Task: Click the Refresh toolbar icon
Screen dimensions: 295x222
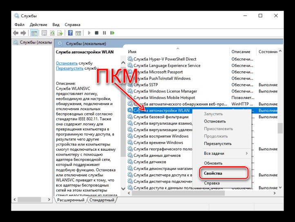Action: (52, 33)
